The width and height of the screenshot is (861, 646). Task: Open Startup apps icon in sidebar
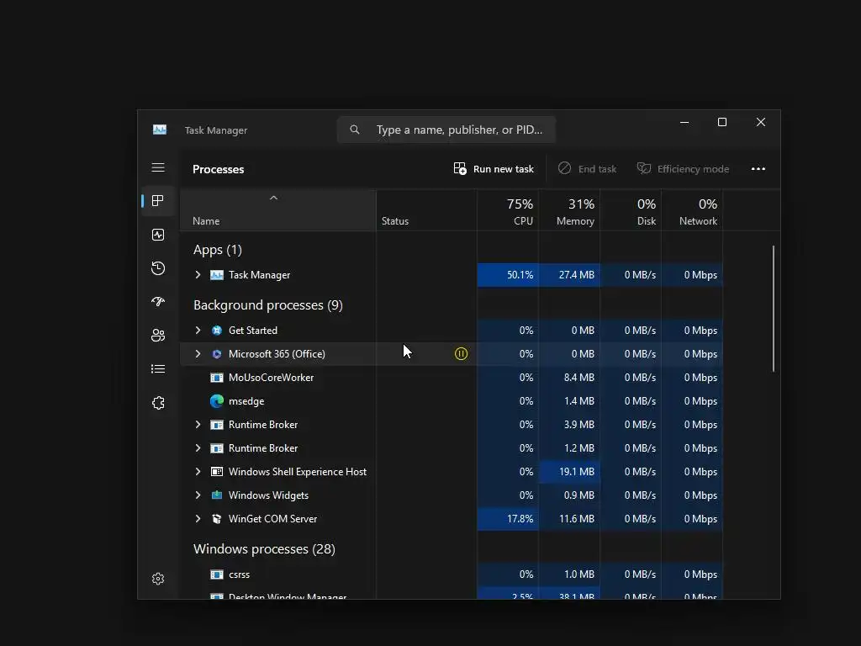click(x=158, y=302)
